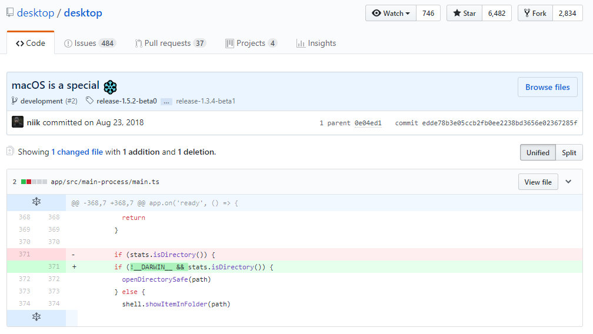The image size is (593, 334).
Task: Click the diffstat colored squares for main.ts
Action: click(34, 182)
